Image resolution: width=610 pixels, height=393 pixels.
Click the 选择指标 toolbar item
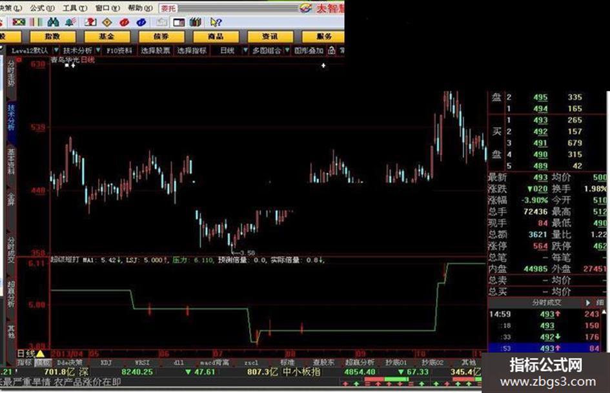point(192,50)
